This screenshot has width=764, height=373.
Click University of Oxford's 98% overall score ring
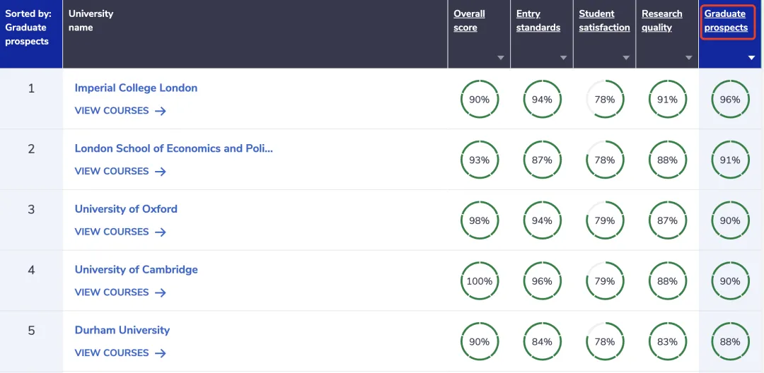[x=480, y=220]
